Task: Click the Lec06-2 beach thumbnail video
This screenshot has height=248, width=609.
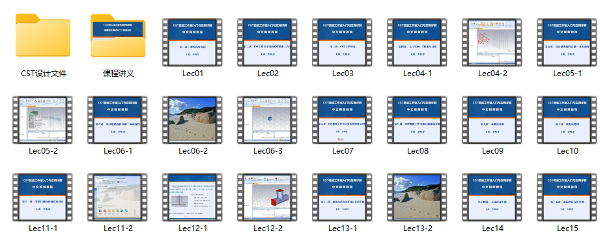Action: coord(193,120)
